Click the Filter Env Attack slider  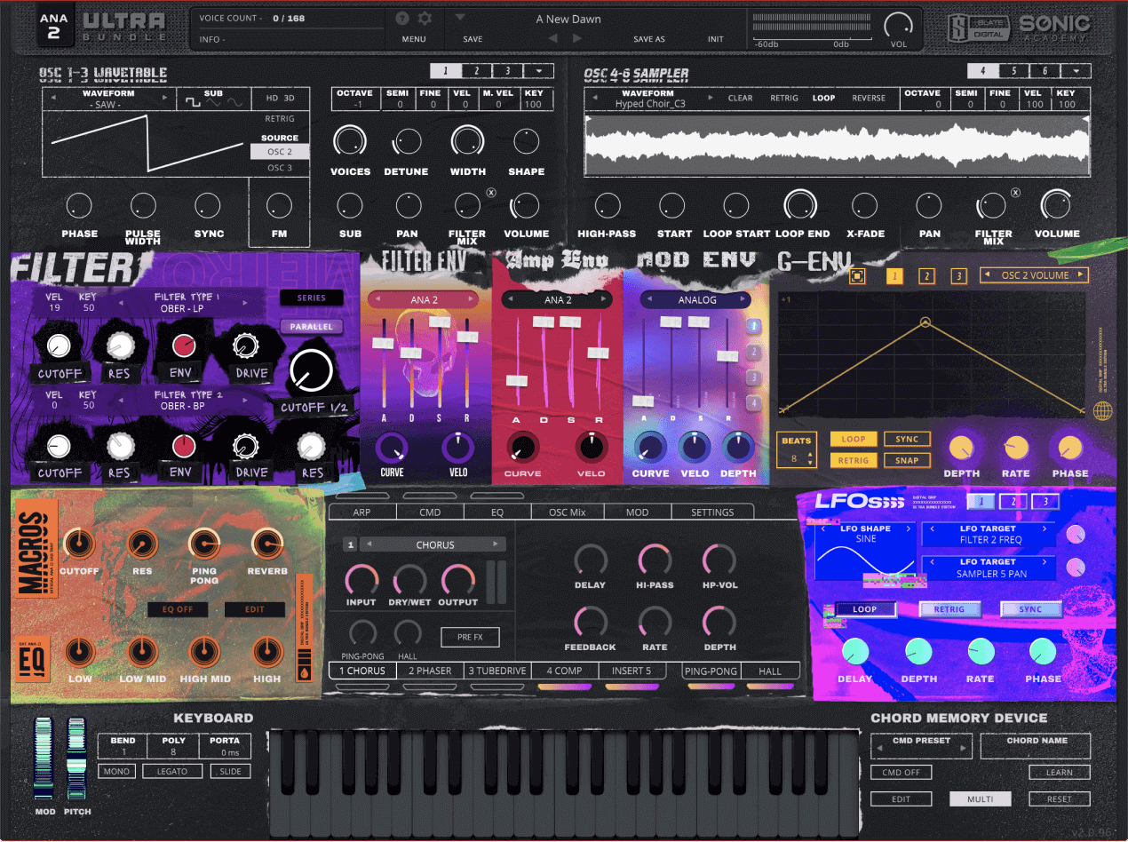(x=384, y=363)
